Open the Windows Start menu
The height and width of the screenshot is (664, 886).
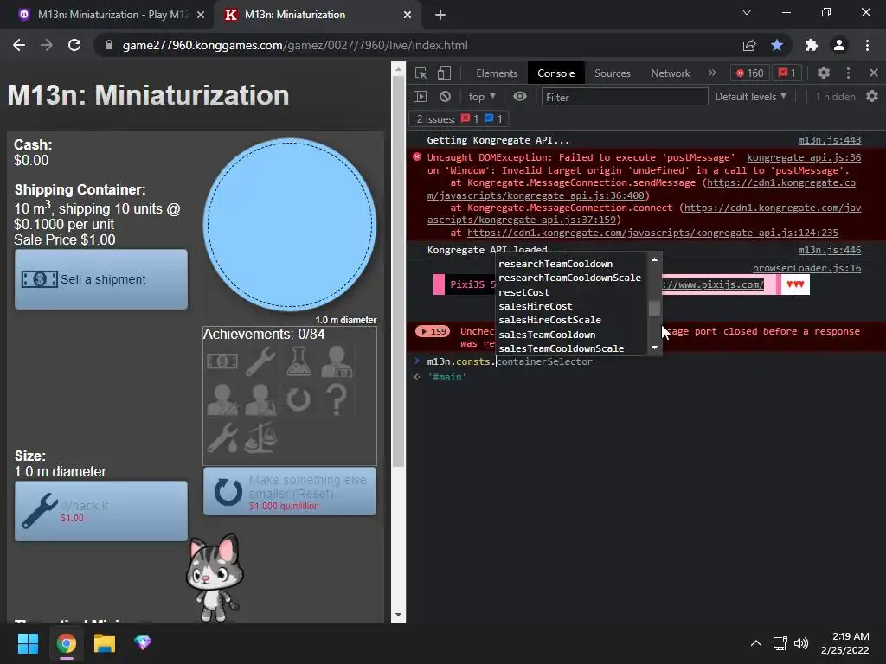pos(28,643)
